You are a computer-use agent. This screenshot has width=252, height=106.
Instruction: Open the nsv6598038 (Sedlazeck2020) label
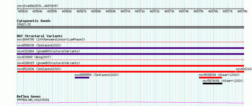39,45
